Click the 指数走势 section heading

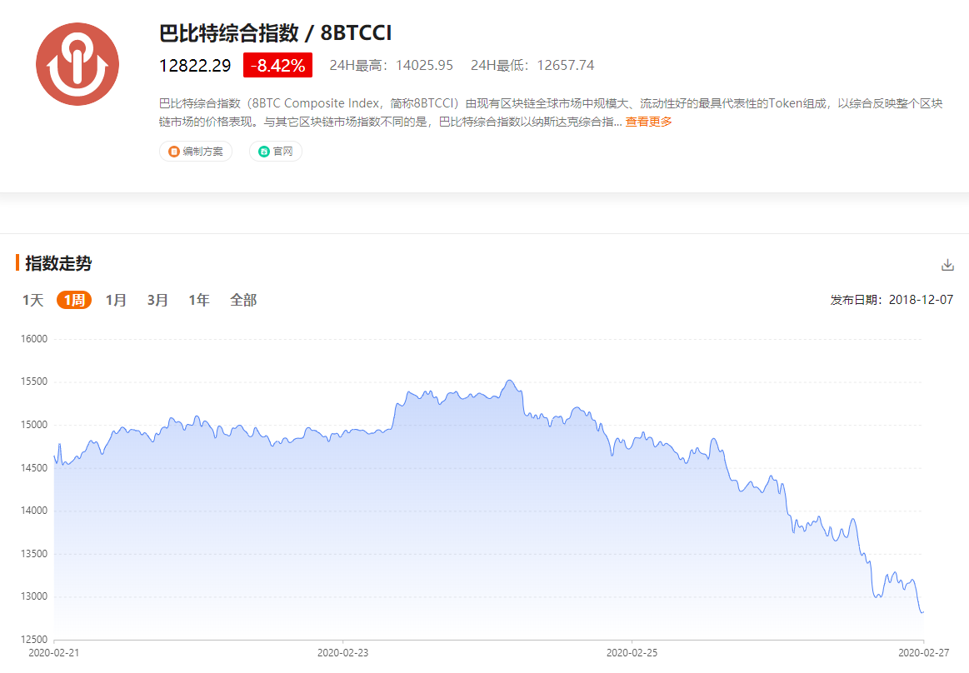click(58, 263)
